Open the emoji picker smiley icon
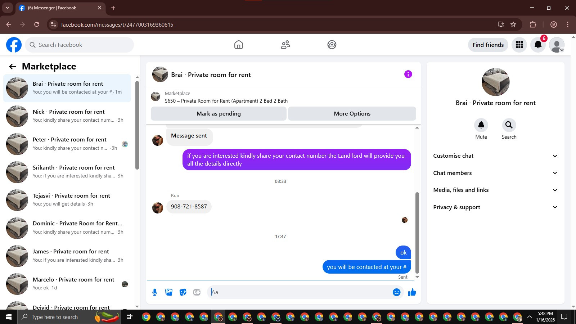The height and width of the screenshot is (324, 576). [x=396, y=292]
